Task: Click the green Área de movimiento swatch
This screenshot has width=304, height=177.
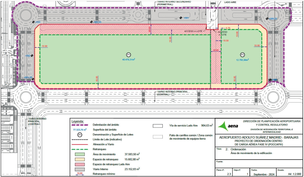Action: click(80, 154)
